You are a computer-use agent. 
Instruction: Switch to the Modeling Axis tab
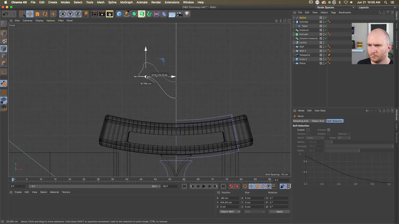(x=301, y=121)
